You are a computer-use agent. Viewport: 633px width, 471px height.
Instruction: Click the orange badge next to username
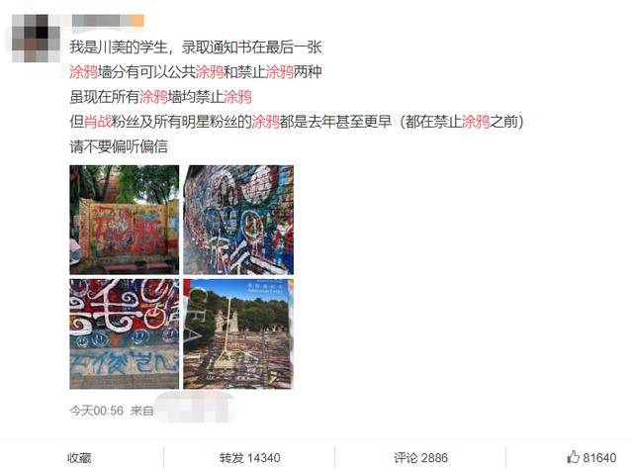[x=138, y=21]
